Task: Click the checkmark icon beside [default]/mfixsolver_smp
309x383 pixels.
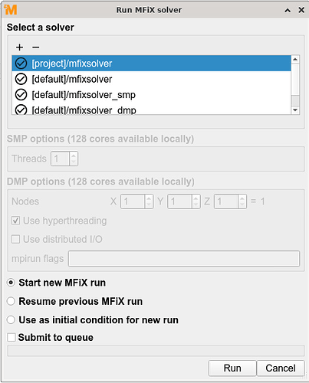Action: [x=21, y=95]
